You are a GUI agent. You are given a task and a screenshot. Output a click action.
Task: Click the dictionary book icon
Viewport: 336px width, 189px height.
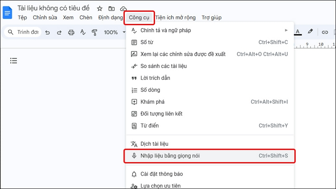point(134,126)
